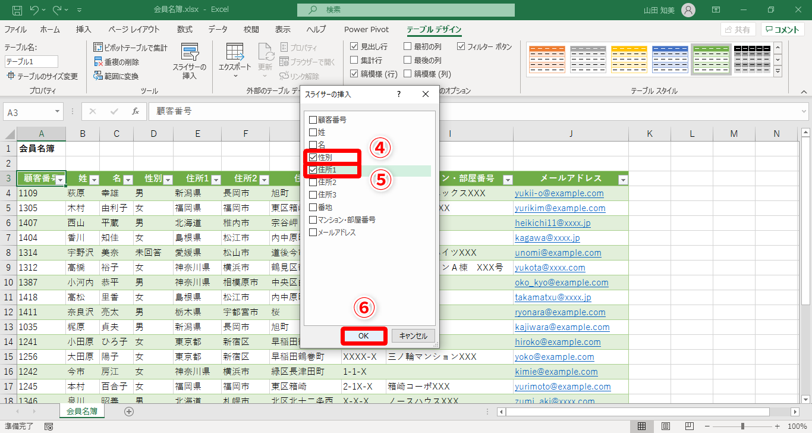Click the search box magnifier field
Image resolution: width=812 pixels, height=433 pixels.
(406, 10)
